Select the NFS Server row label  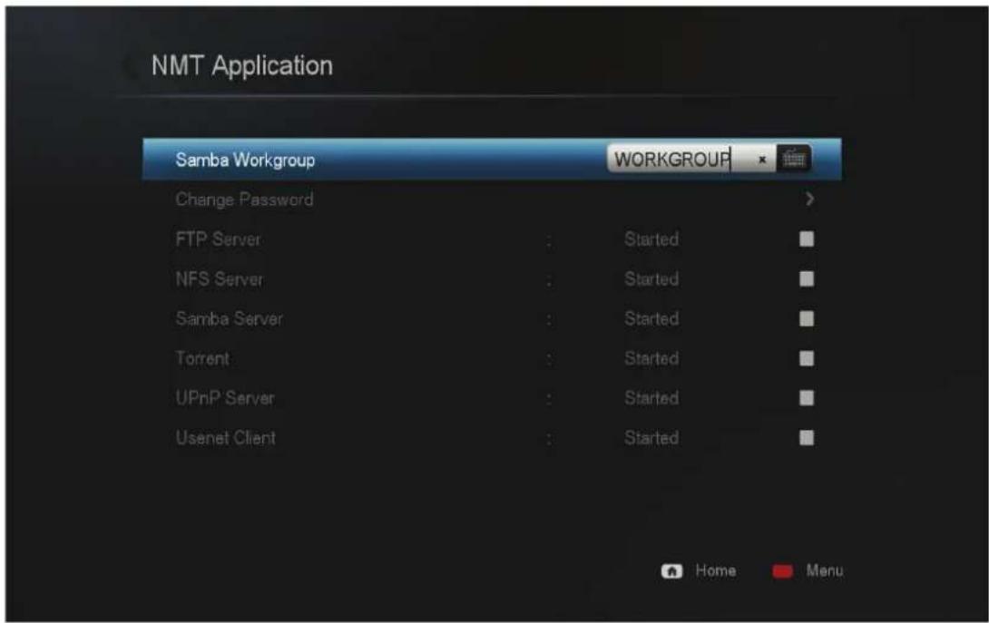tap(219, 278)
